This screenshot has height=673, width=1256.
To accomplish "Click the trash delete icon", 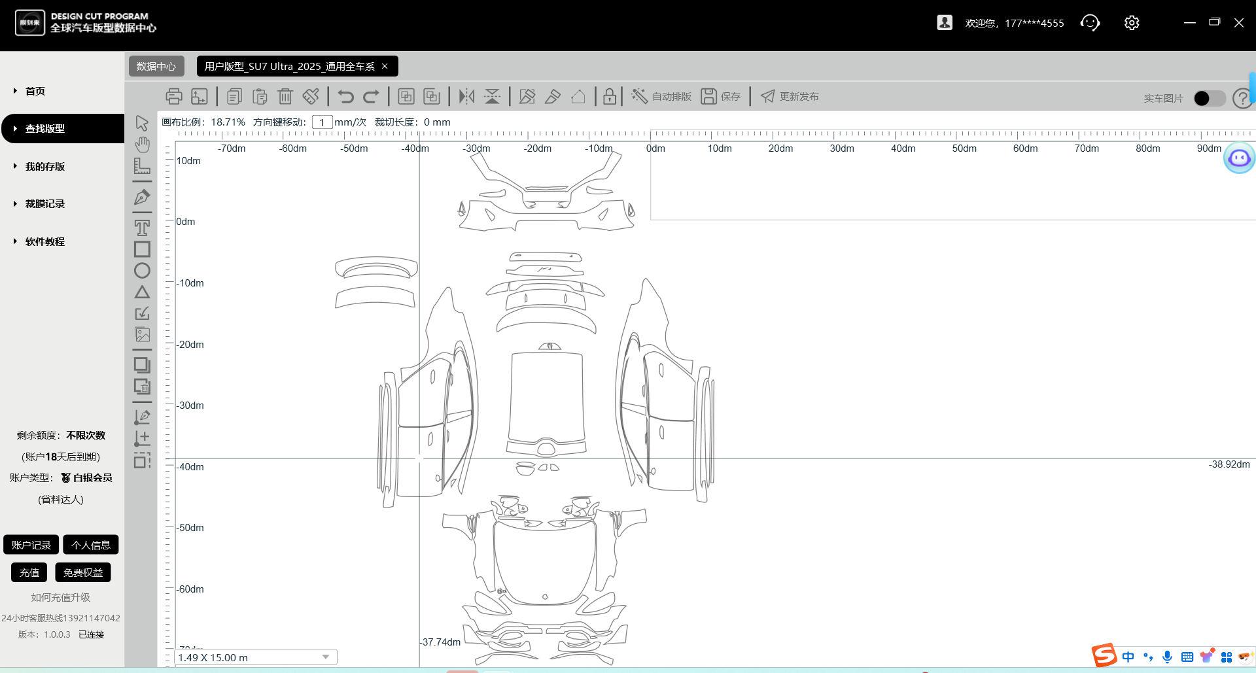I will 285,97.
